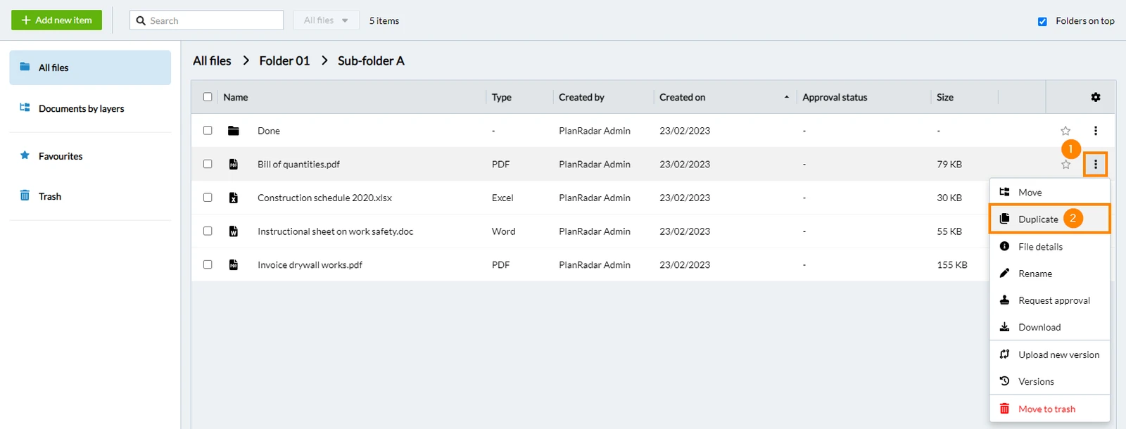Click the Documents by layers icon
Viewport: 1126px width, 429px height.
click(x=25, y=108)
